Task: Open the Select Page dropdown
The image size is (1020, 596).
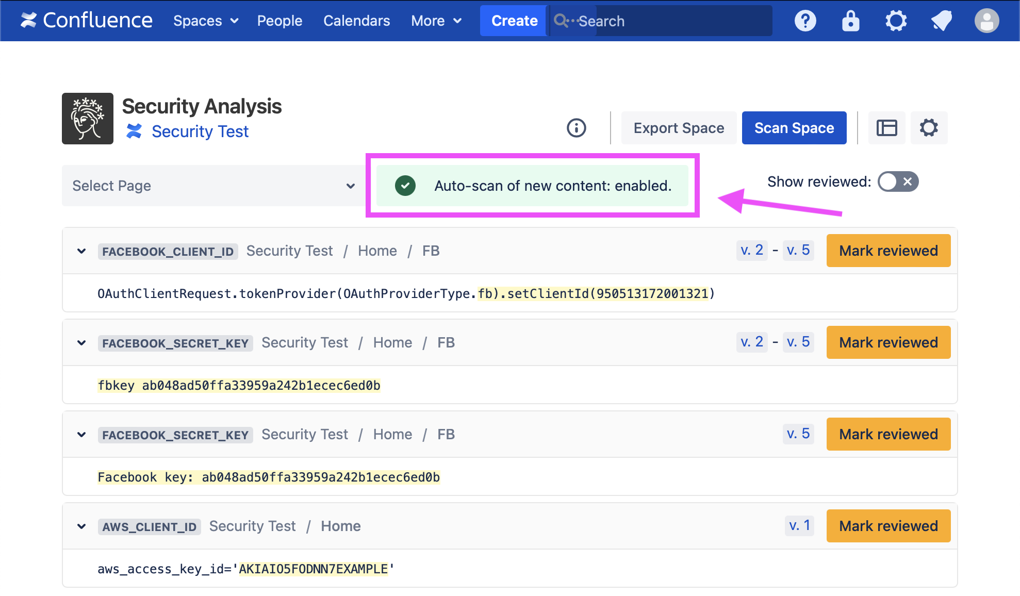Action: tap(213, 186)
